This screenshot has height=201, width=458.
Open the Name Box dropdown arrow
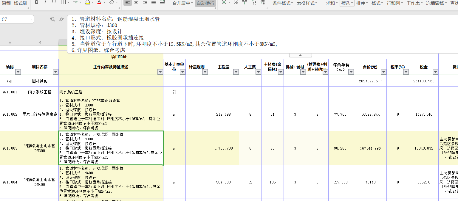(x=32, y=19)
